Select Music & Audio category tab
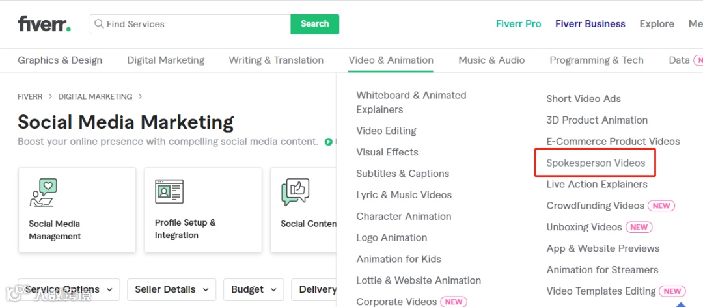703x307 pixels. 491,60
